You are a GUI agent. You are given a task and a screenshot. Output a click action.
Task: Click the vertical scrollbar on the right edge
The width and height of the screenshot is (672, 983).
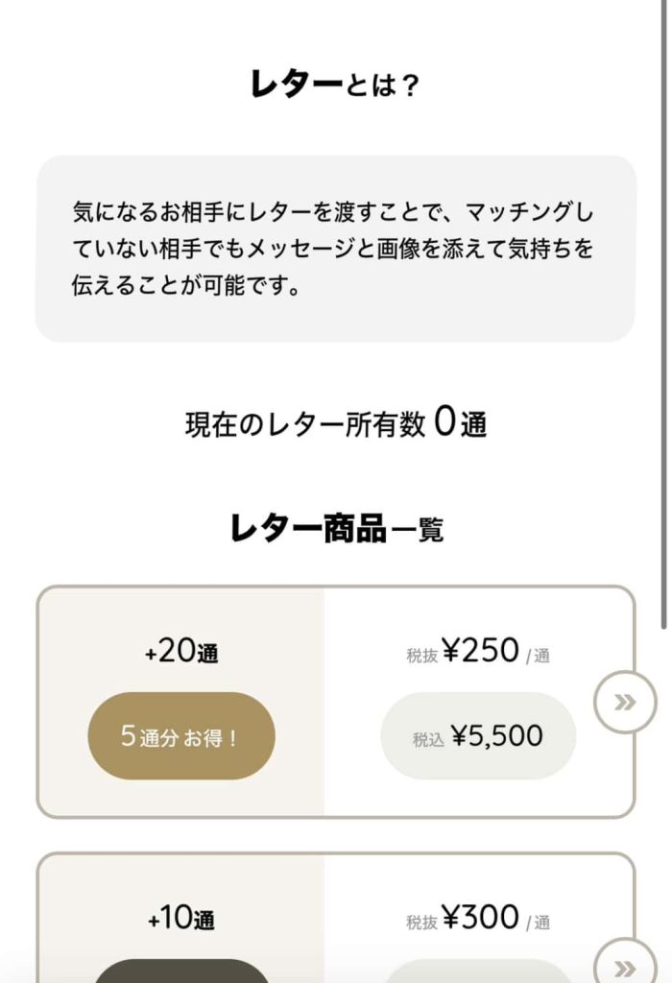tap(664, 317)
